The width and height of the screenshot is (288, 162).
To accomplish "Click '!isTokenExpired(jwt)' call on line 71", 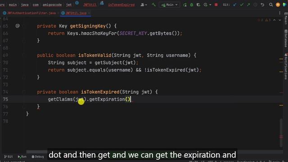I will [171, 70].
